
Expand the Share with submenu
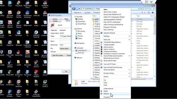[x=115, y=40]
